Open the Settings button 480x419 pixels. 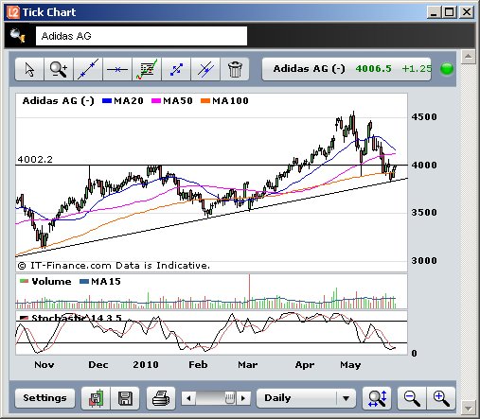coord(44,398)
